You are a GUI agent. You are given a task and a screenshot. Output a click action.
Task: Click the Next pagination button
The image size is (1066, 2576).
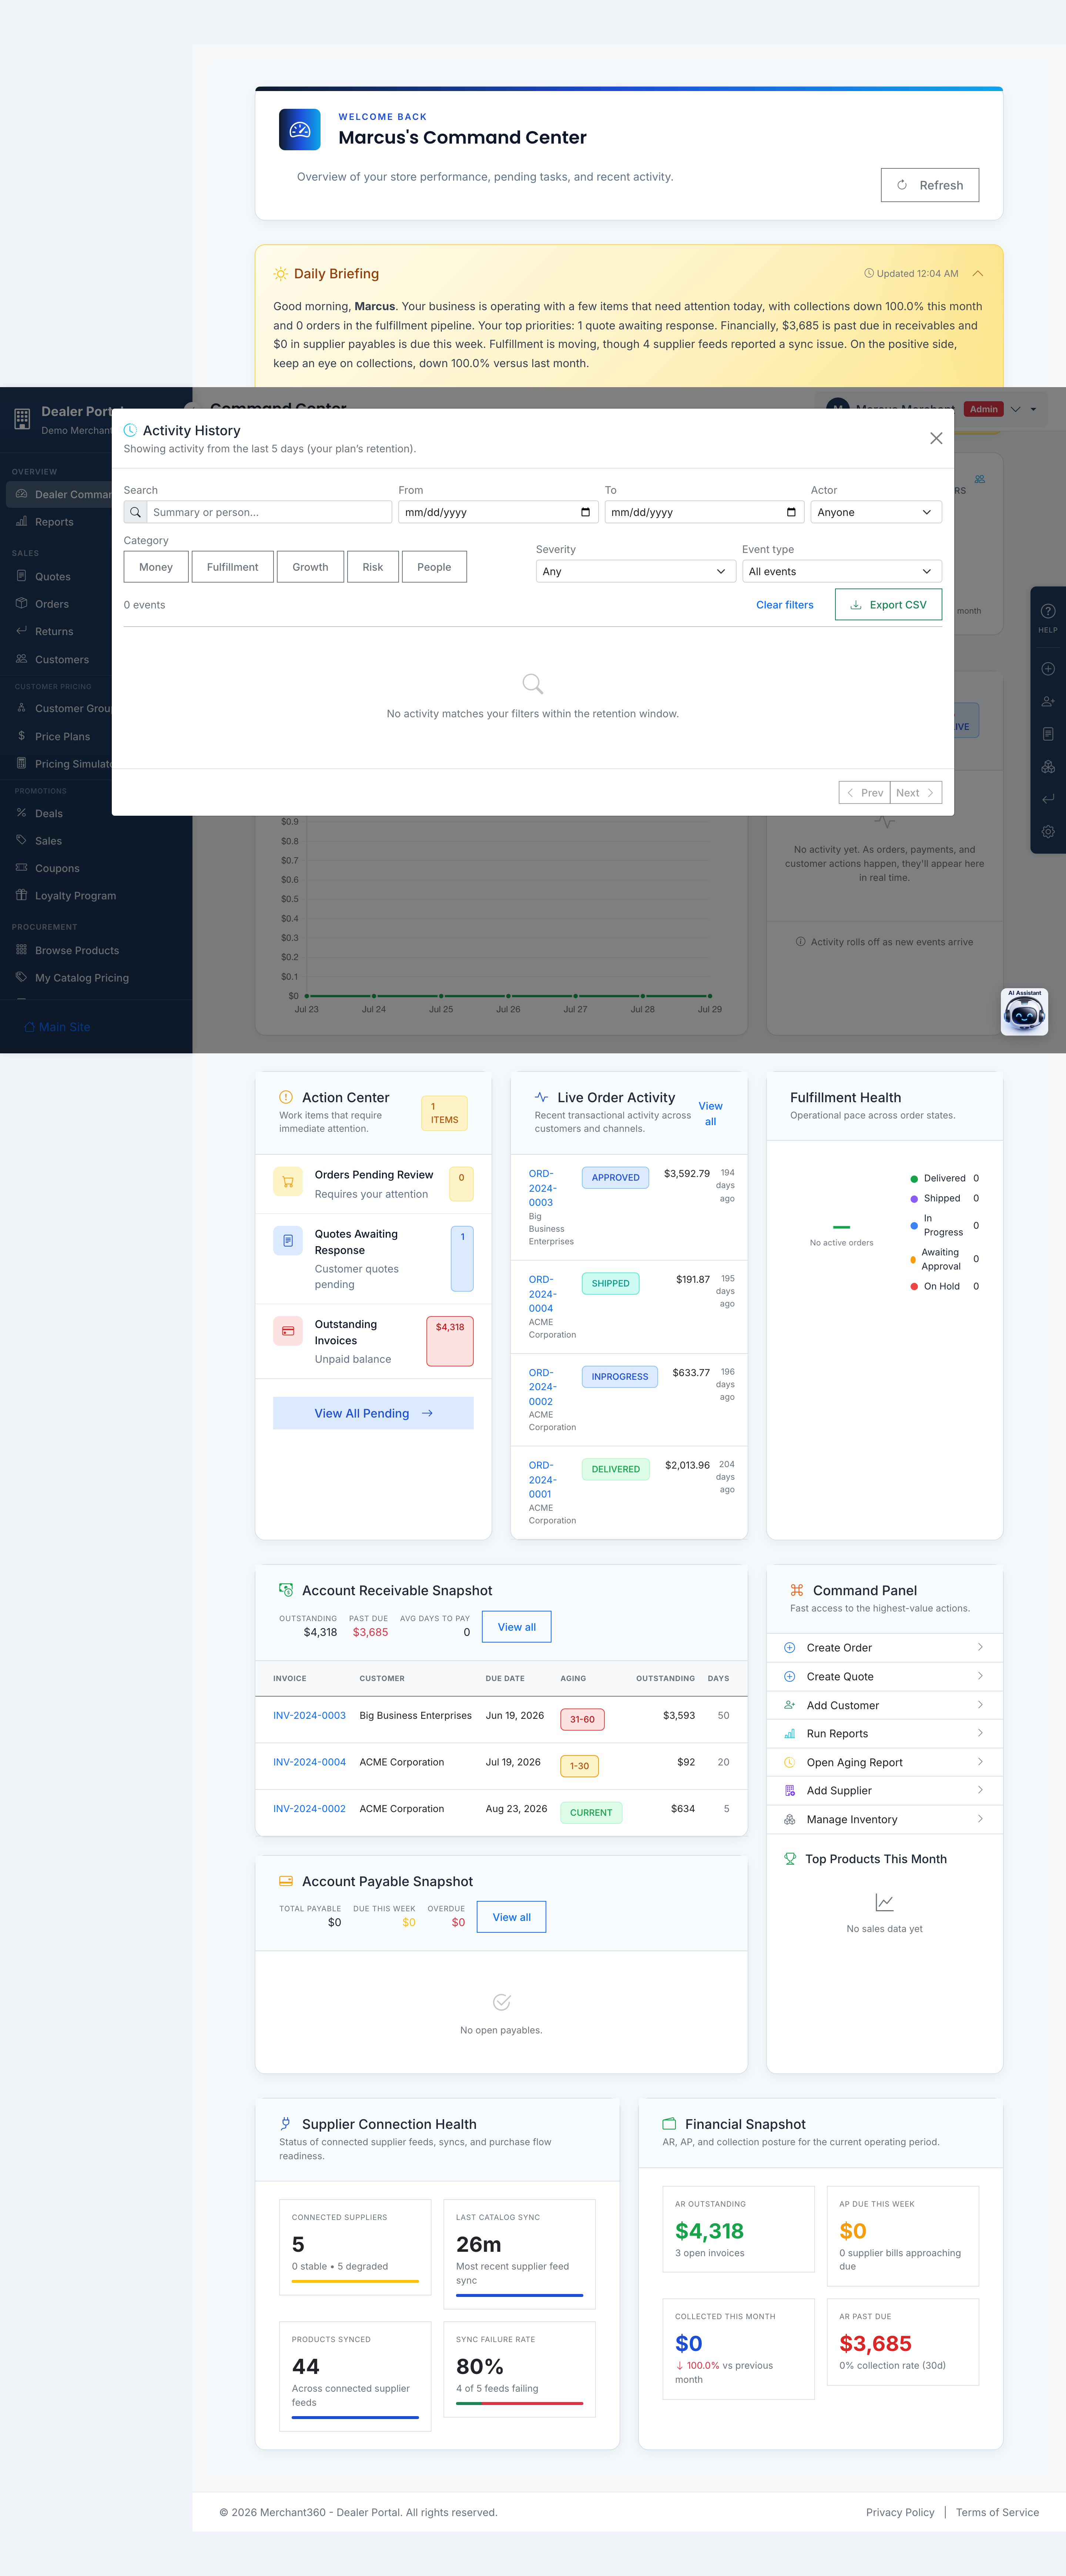916,793
